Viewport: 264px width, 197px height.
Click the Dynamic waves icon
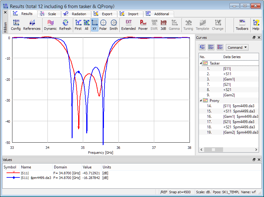click(50, 25)
